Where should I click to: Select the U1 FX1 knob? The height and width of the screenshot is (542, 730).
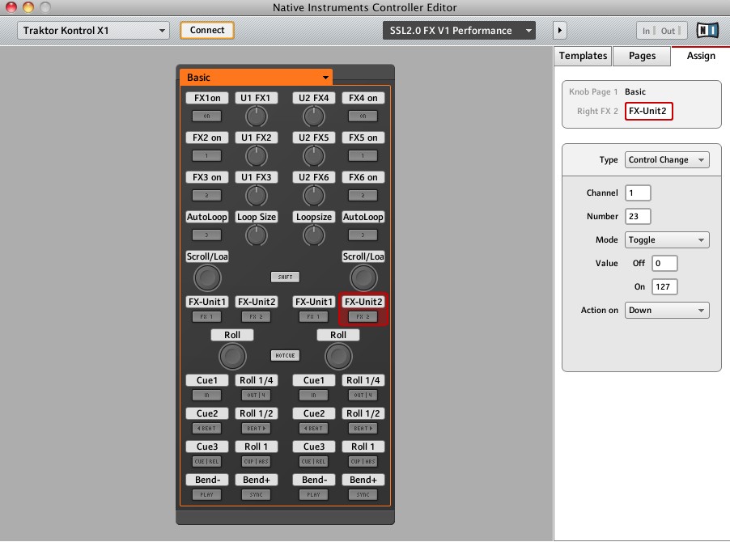point(256,116)
